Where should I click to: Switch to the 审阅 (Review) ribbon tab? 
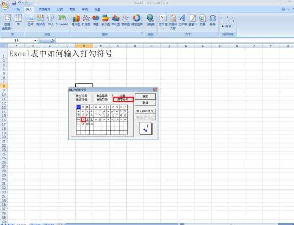85,9
